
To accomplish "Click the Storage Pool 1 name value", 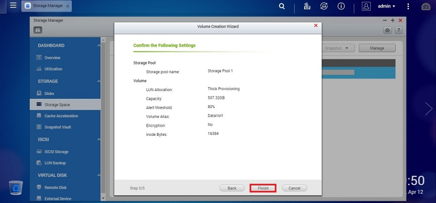I will click(220, 71).
